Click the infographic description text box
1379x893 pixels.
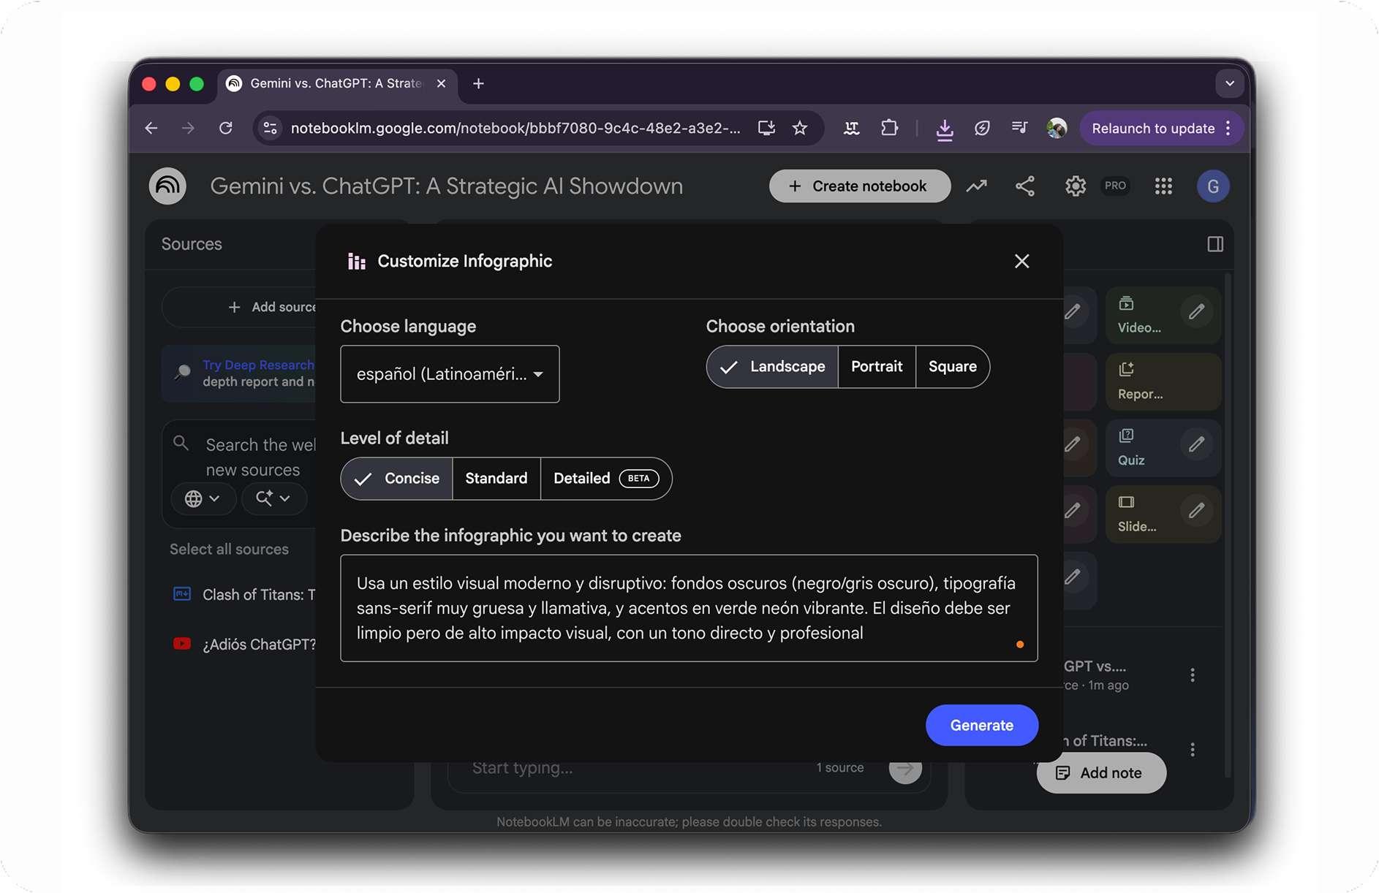pyautogui.click(x=689, y=608)
